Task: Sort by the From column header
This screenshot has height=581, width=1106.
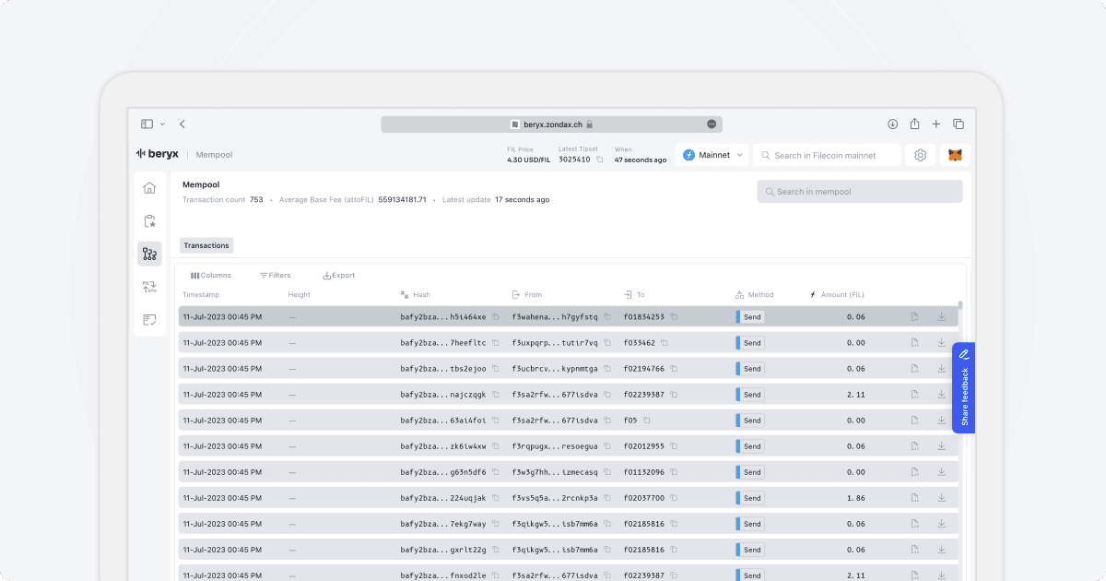Action: tap(527, 294)
